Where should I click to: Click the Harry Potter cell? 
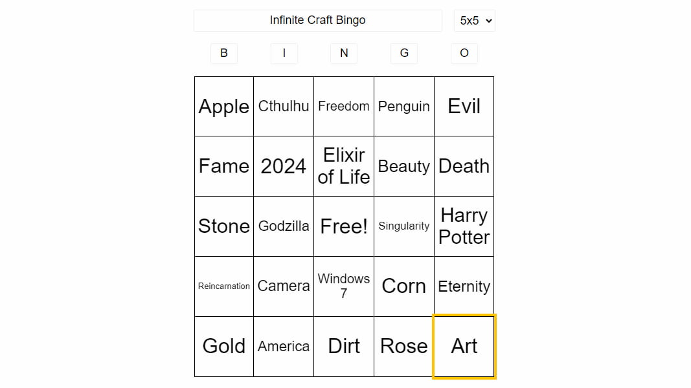(464, 226)
